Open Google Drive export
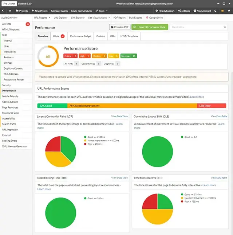Image resolution: width=233 pixels, height=235 pixels. [x=154, y=18]
